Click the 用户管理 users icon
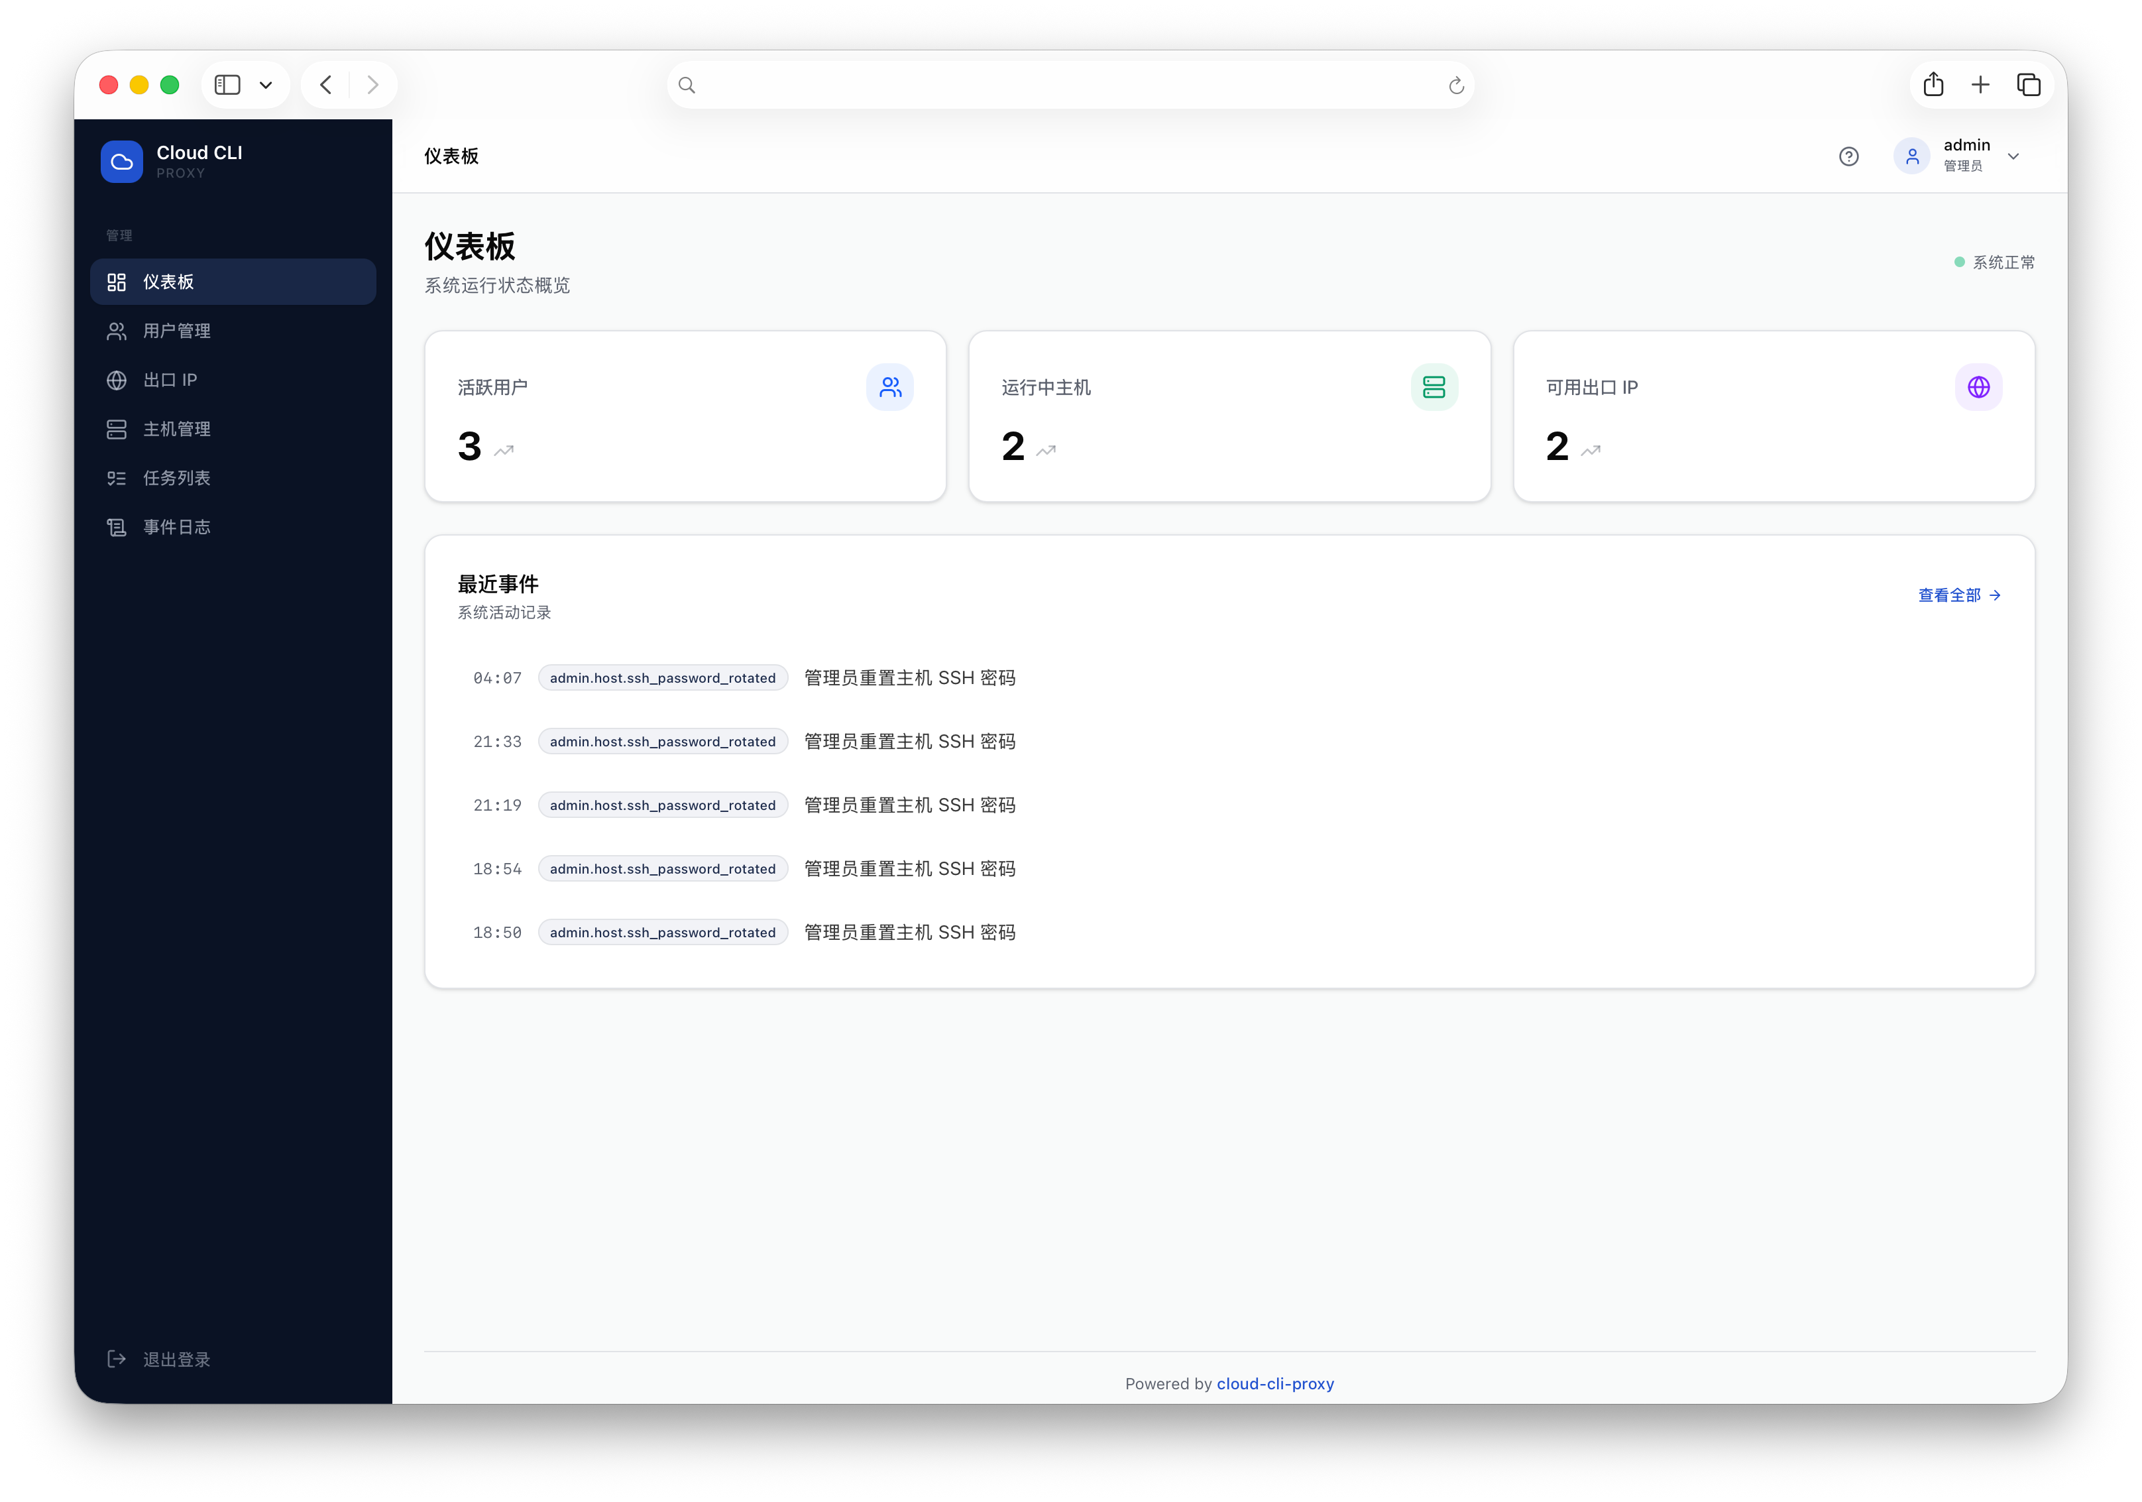The height and width of the screenshot is (1502, 2142). pos(117,331)
